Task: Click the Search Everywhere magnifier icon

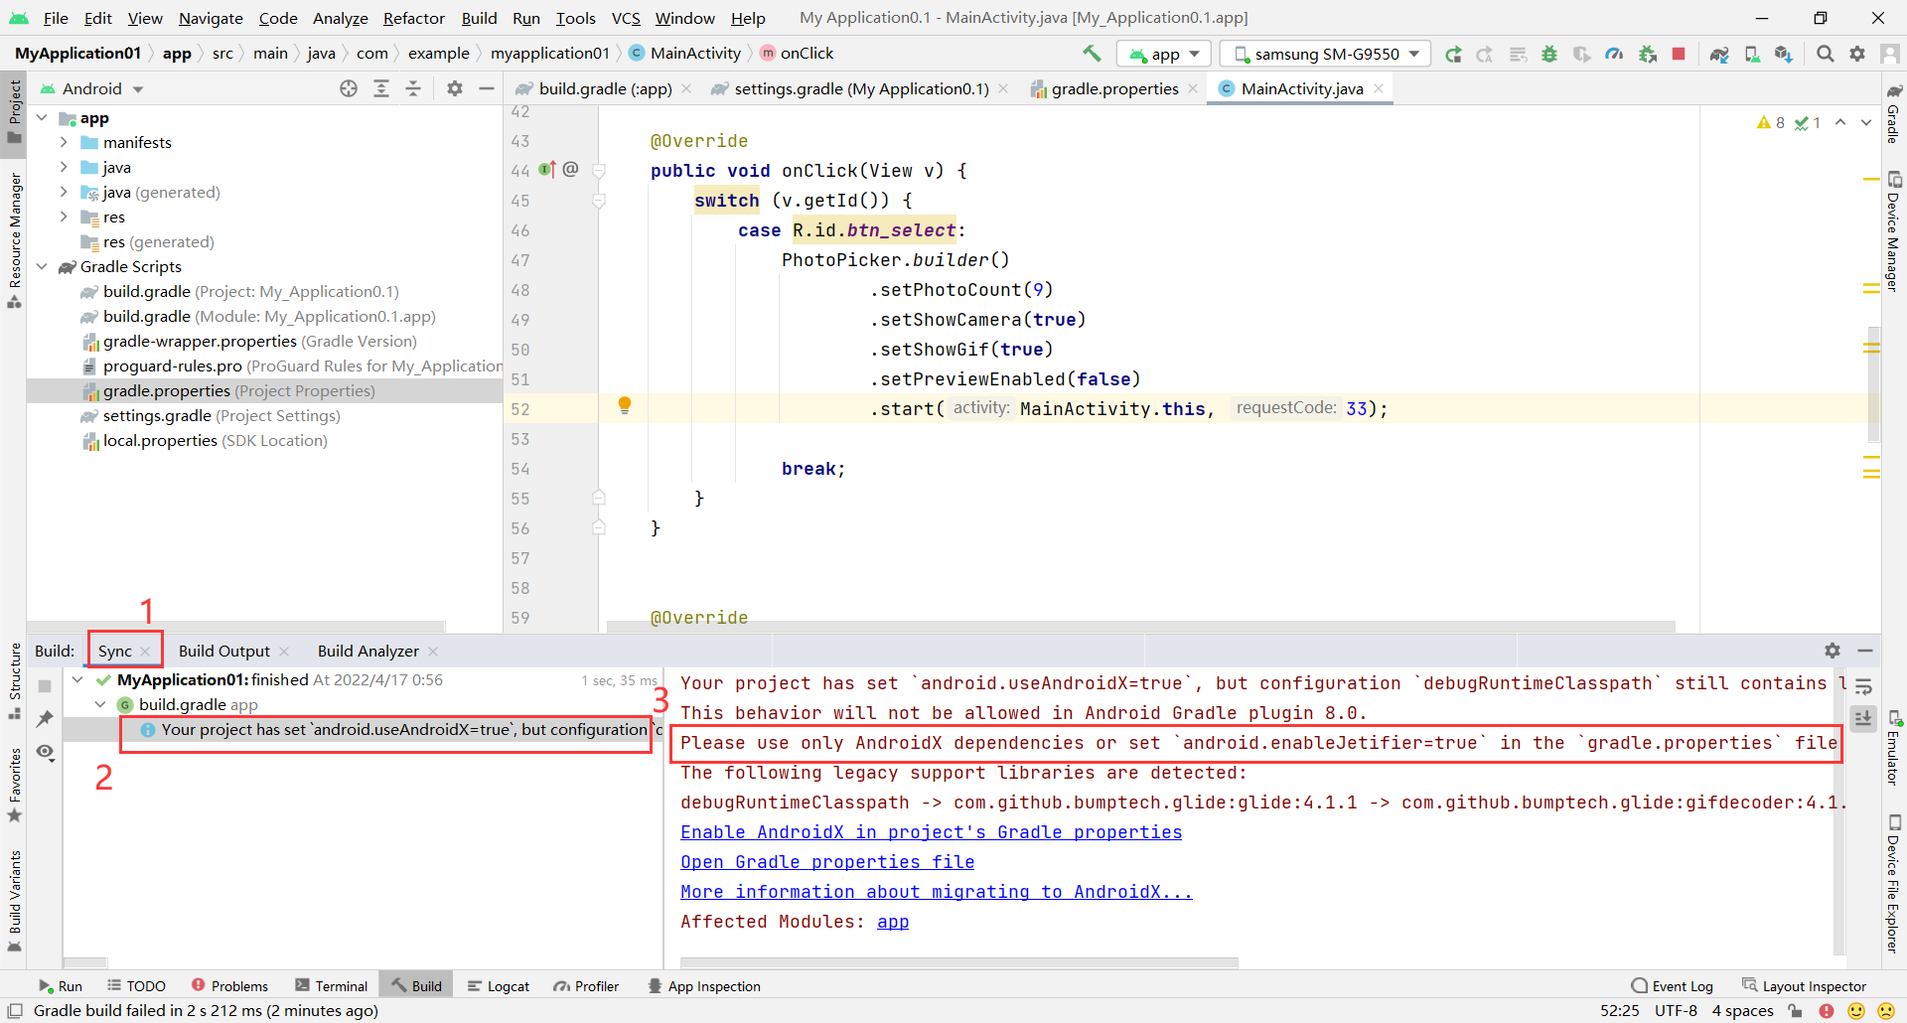Action: point(1825,54)
